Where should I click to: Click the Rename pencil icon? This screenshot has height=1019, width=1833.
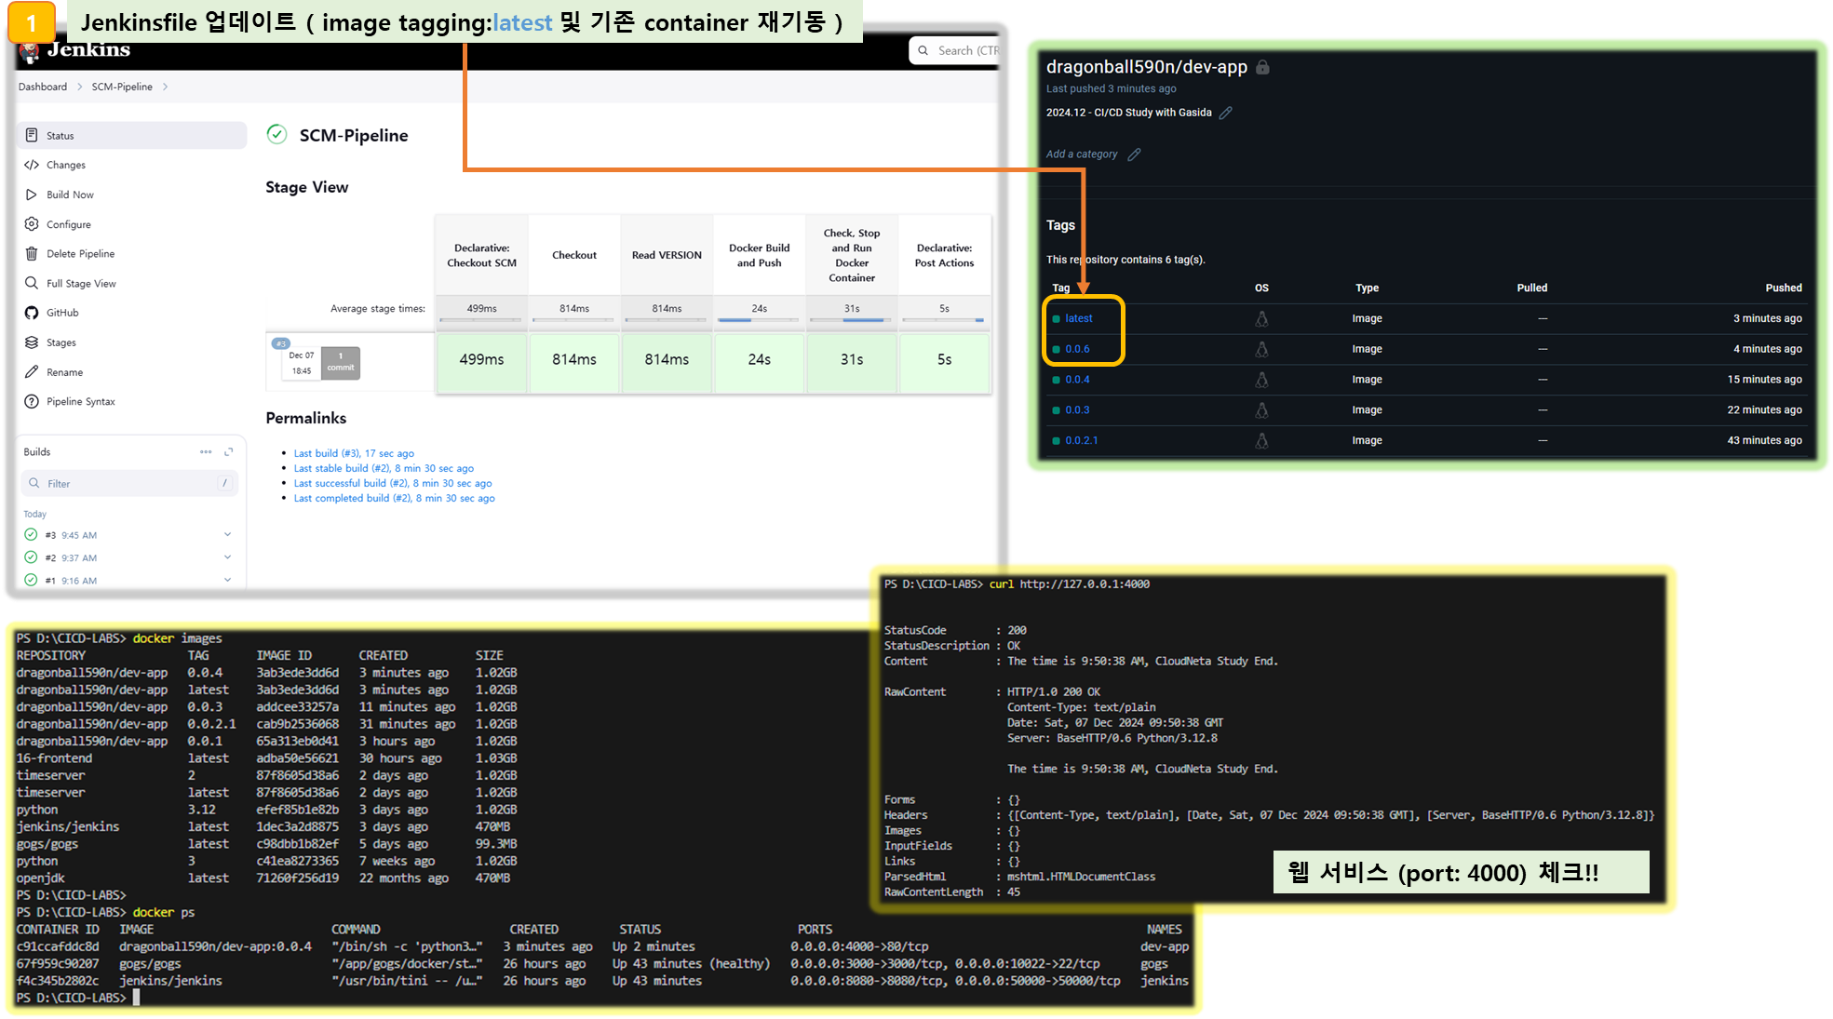coord(32,372)
